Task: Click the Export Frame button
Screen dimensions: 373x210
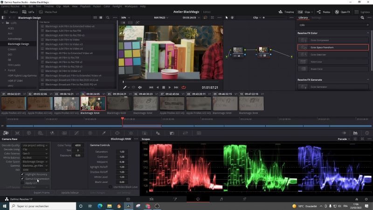Action: (41, 193)
